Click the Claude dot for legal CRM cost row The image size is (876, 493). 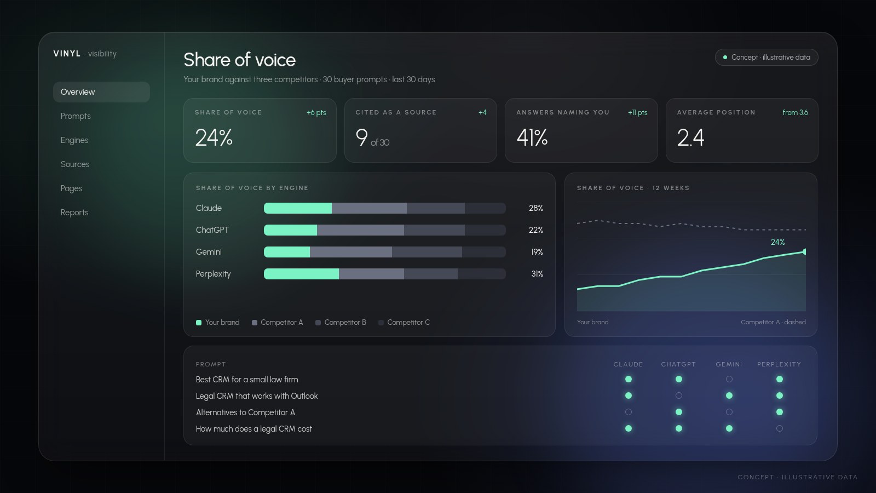(629, 428)
